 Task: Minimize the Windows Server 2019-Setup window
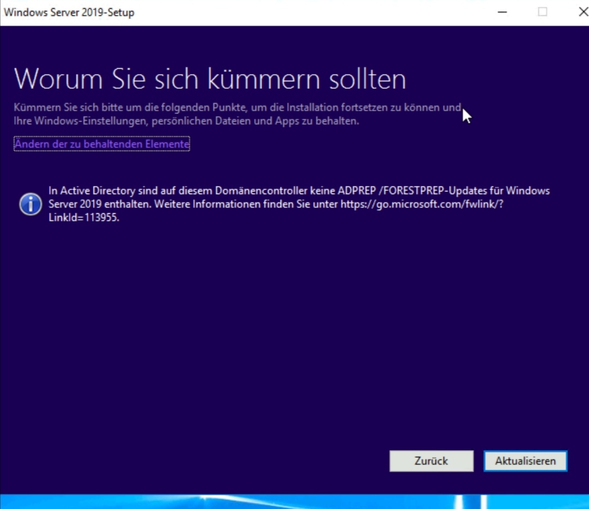[502, 12]
